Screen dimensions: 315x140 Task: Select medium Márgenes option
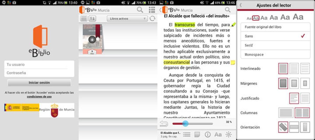click(x=294, y=84)
